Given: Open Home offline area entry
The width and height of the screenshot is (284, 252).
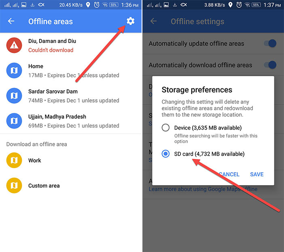Looking at the screenshot, I should 71,70.
